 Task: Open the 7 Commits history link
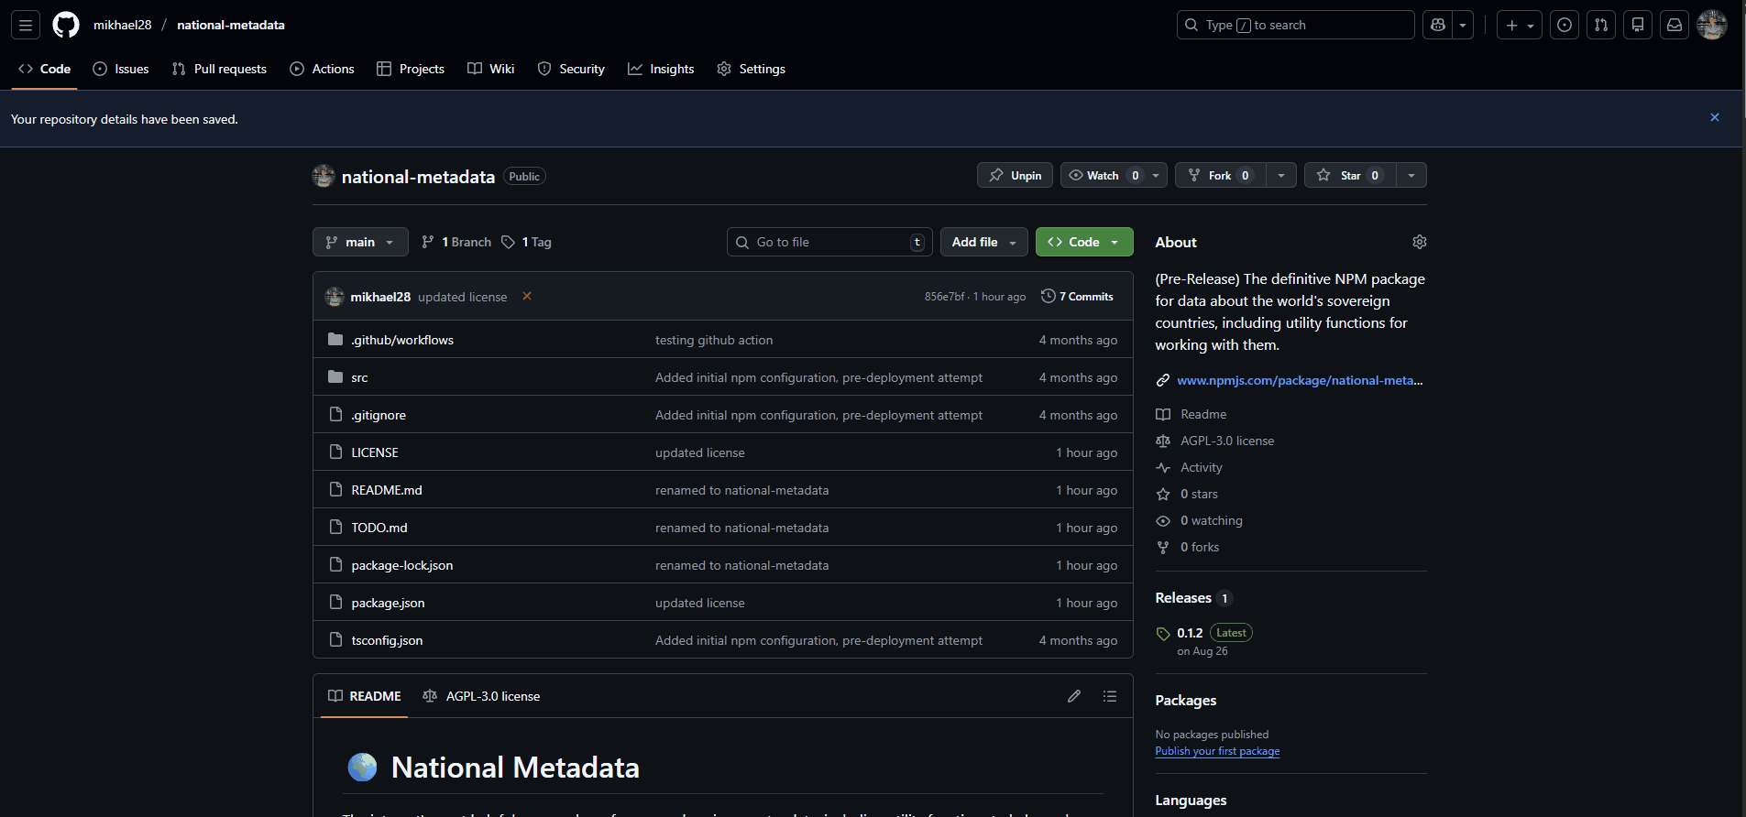1078,297
